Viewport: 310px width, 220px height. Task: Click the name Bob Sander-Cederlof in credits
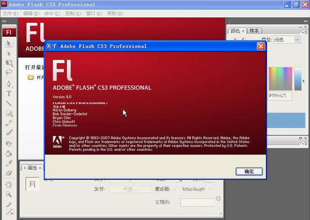[70, 114]
